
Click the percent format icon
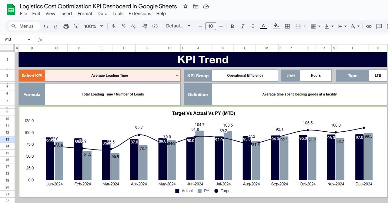(x=123, y=26)
